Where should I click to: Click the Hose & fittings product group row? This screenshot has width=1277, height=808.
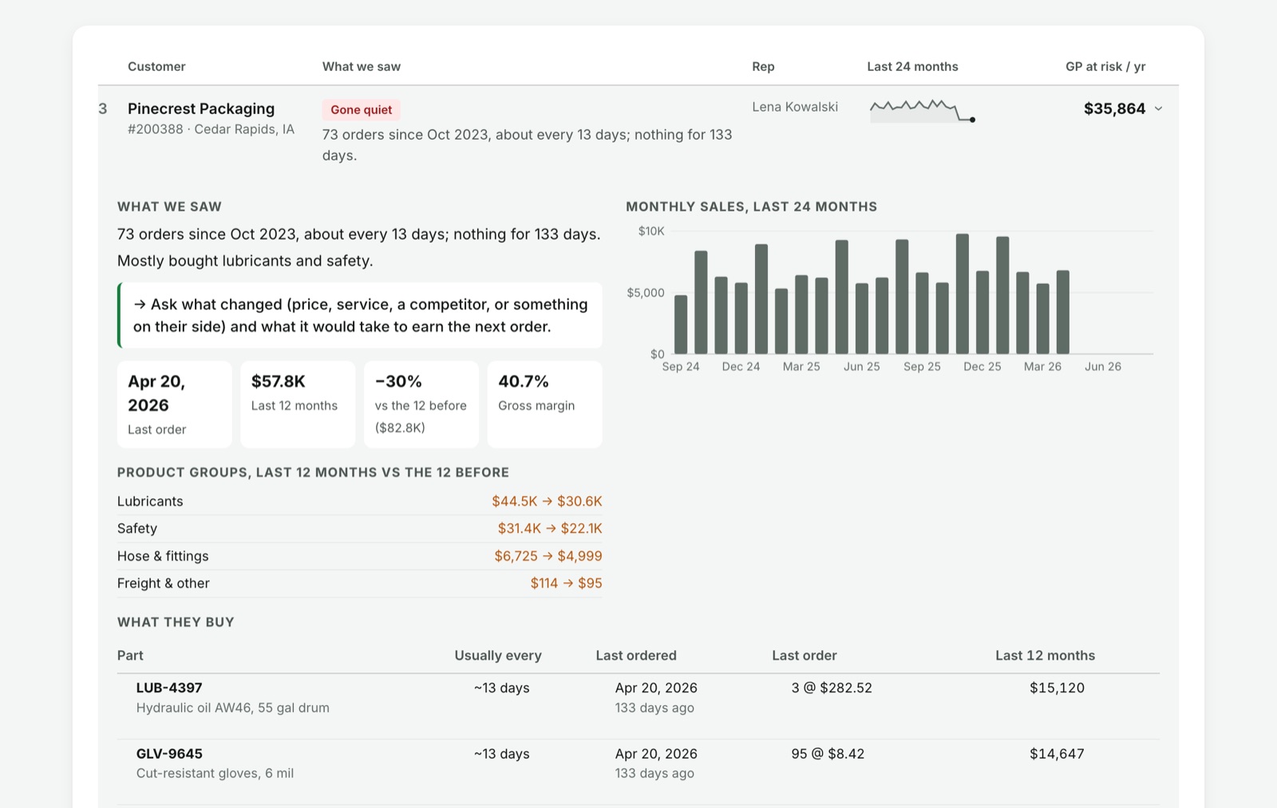pyautogui.click(x=360, y=556)
